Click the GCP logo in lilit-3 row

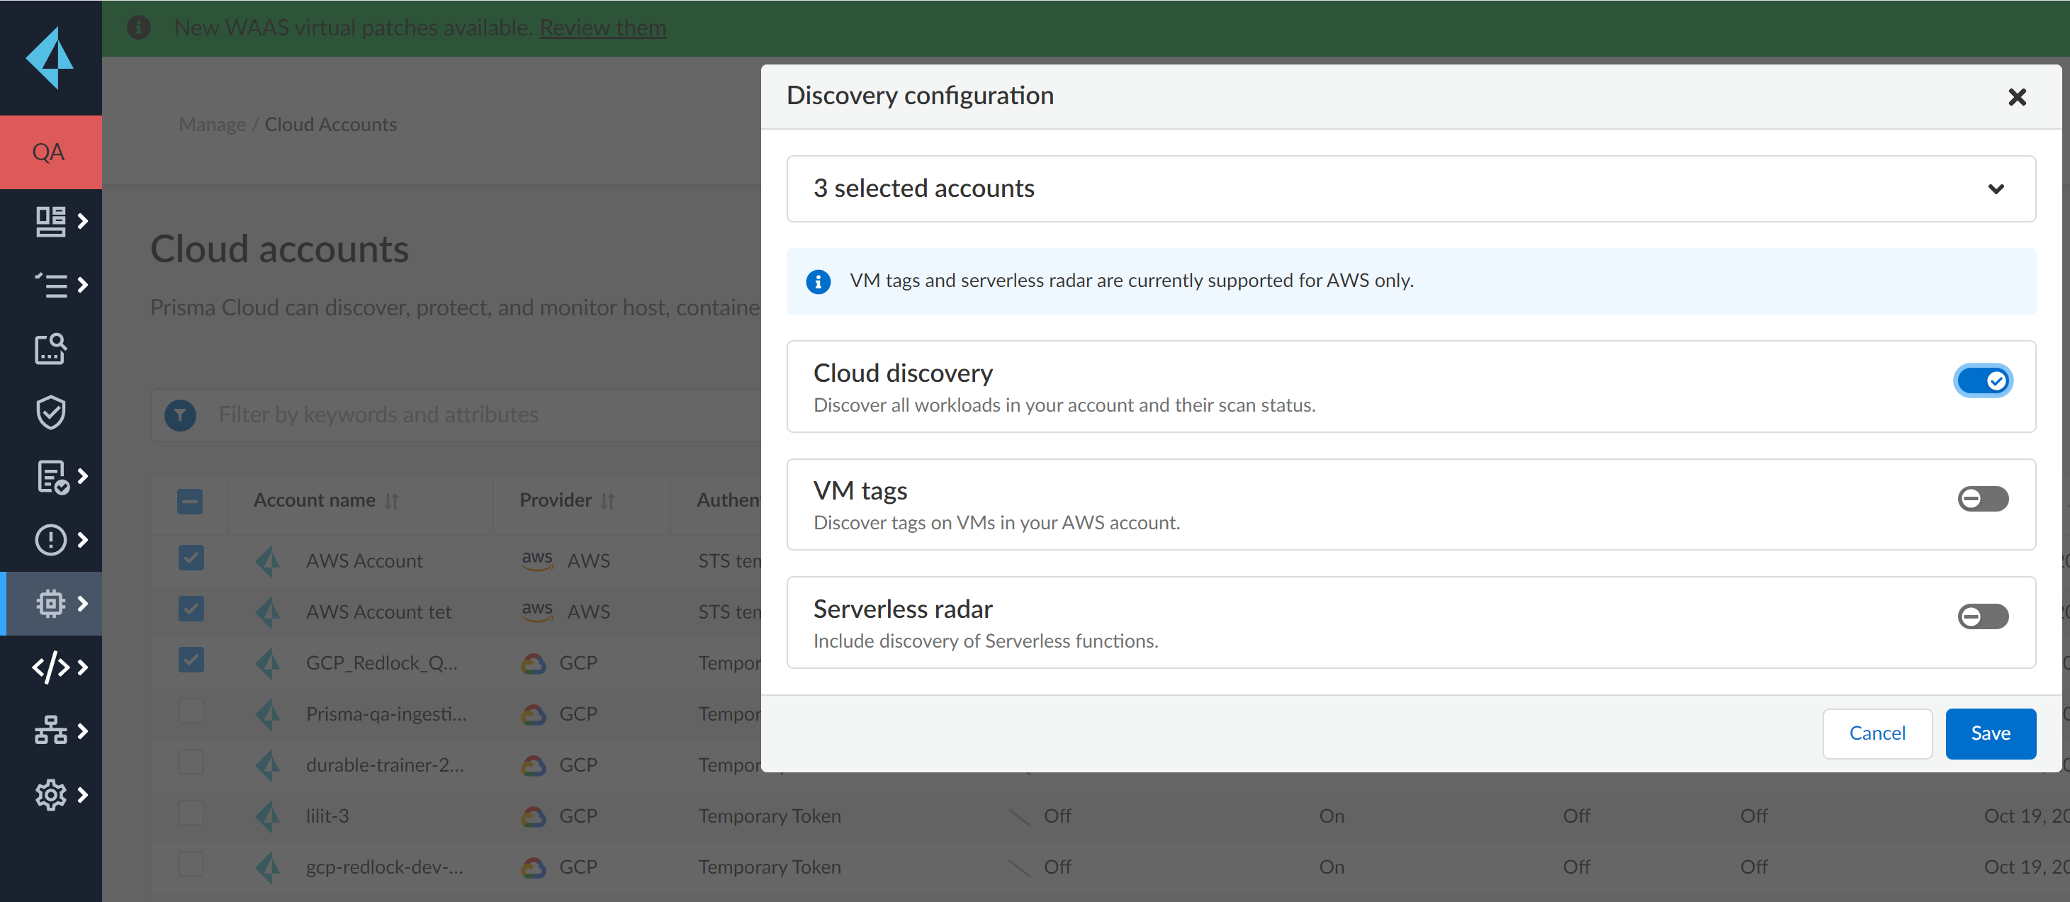coord(533,817)
